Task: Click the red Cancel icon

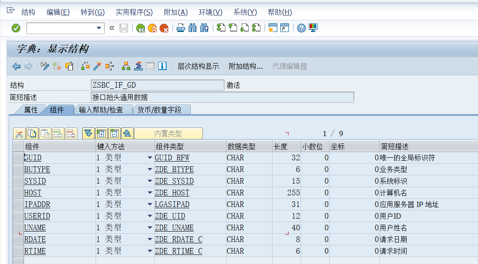Action: [164, 28]
